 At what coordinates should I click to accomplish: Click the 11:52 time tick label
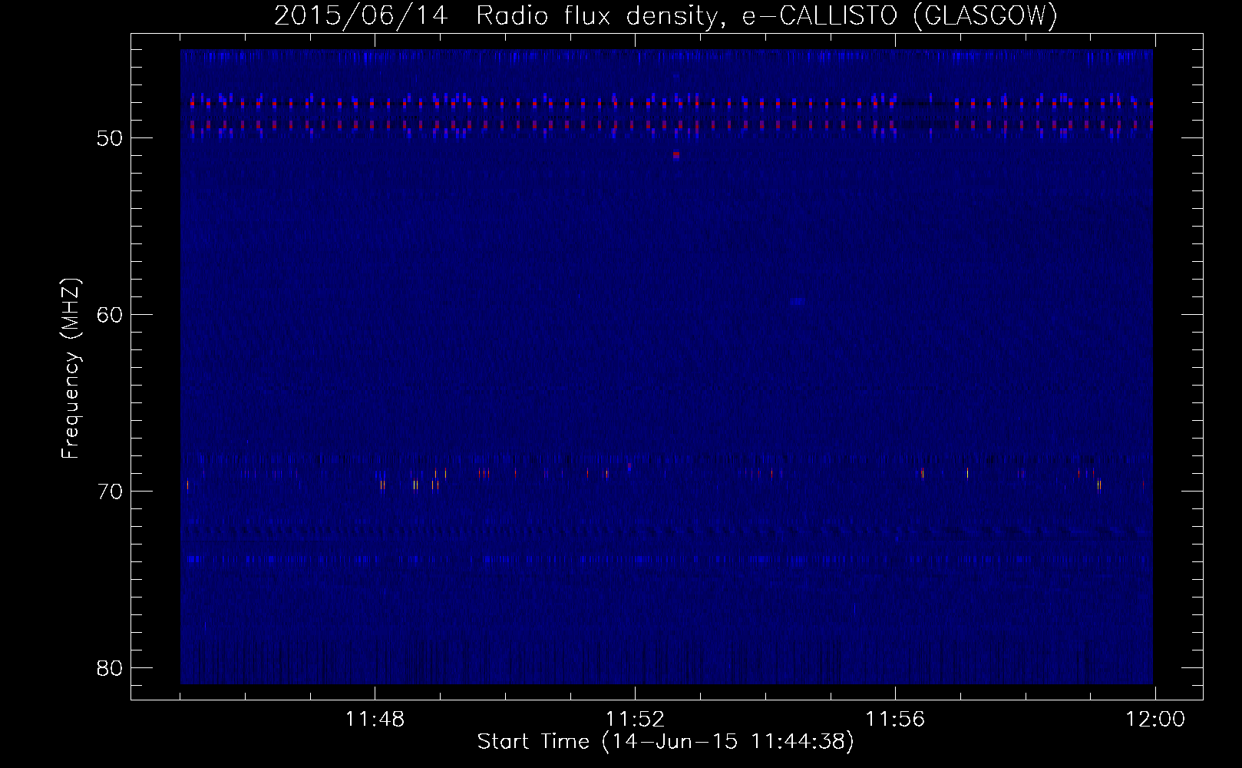[x=635, y=720]
